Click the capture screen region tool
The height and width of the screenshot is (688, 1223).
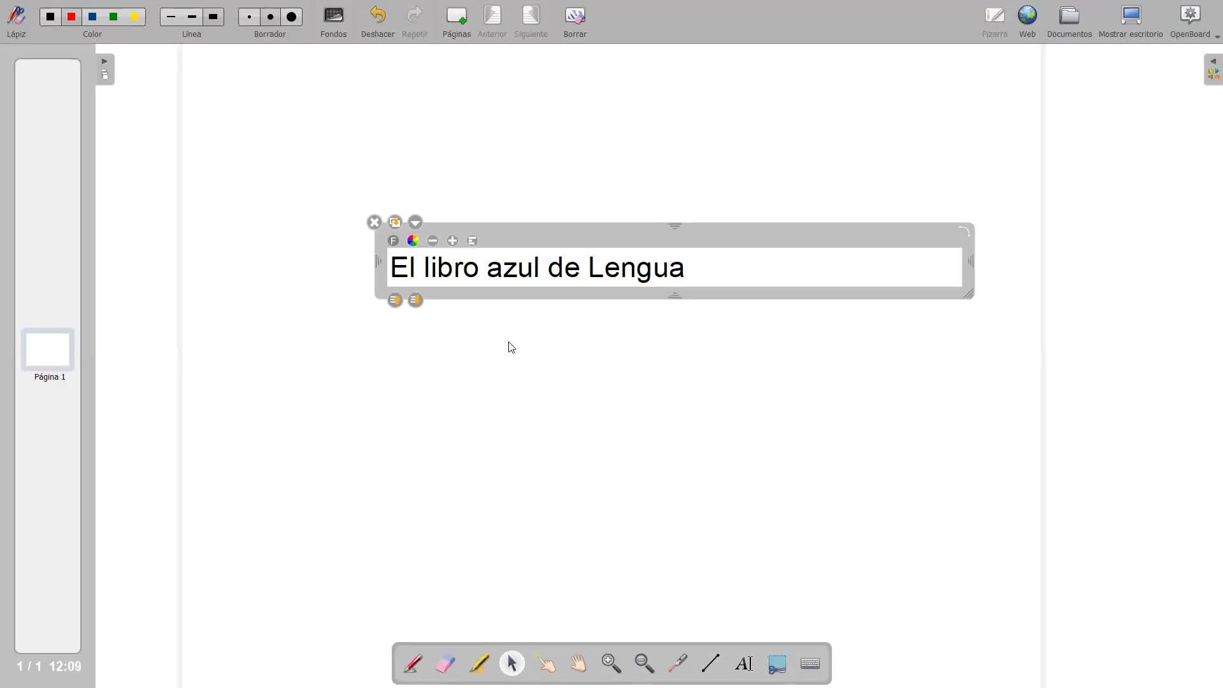point(777,664)
